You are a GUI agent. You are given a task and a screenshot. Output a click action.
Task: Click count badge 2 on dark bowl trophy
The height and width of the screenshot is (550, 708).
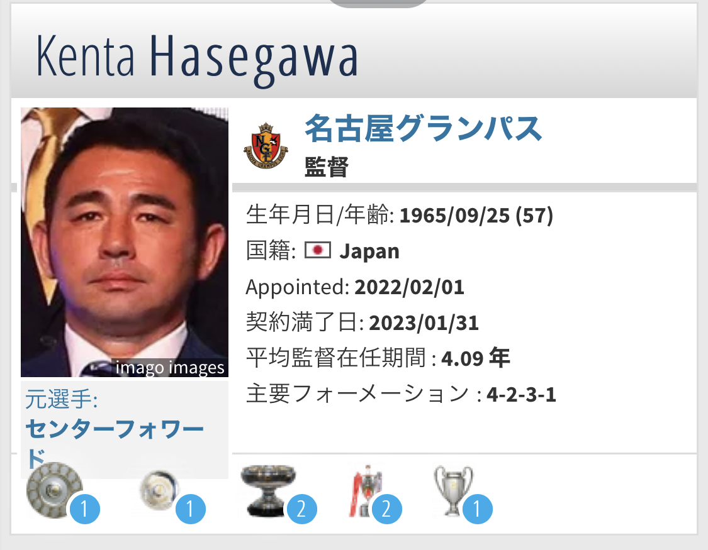(301, 509)
